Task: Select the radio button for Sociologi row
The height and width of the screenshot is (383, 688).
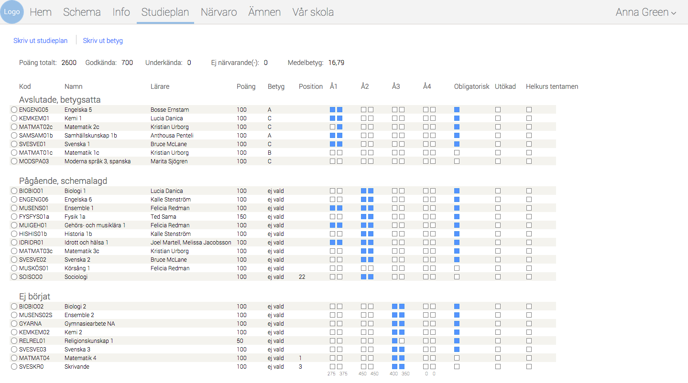Action: click(x=14, y=277)
